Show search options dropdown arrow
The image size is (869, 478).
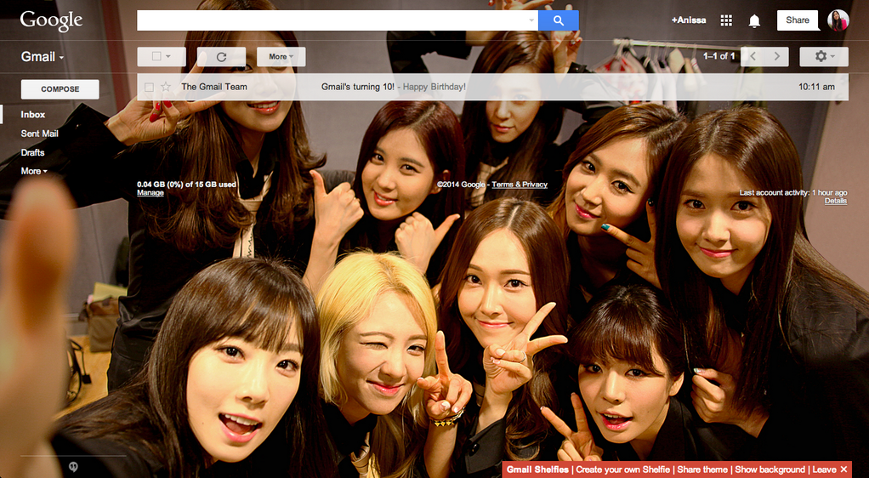pos(531,20)
